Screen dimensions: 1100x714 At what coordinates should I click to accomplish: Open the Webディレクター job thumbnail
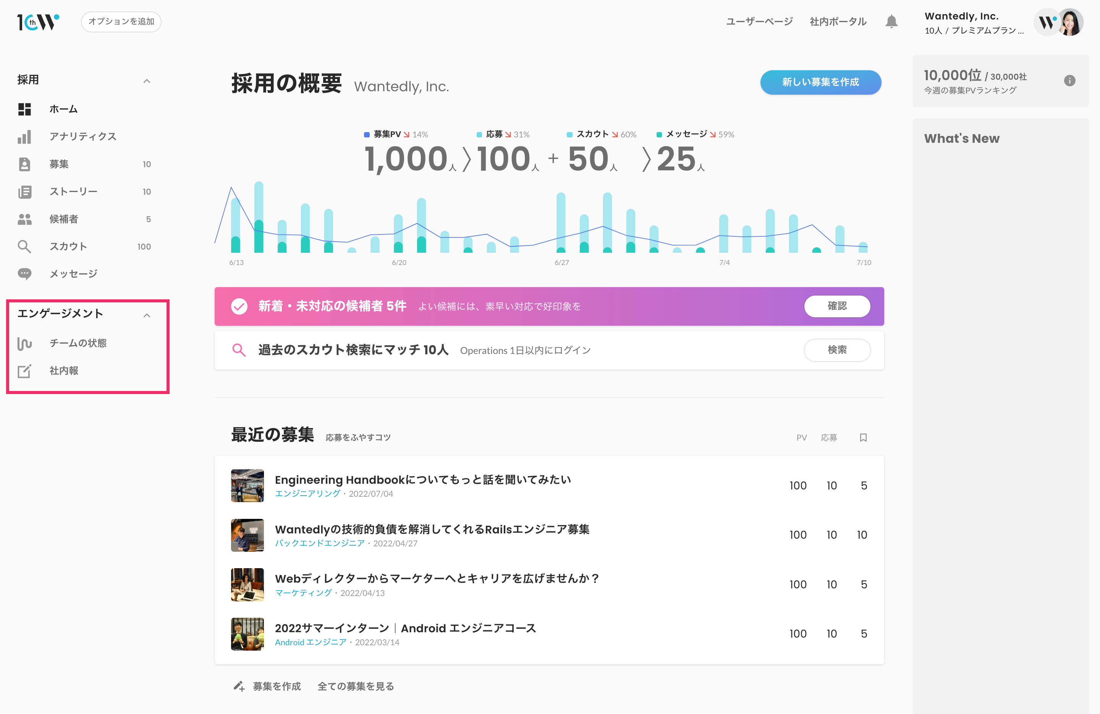pos(247,584)
